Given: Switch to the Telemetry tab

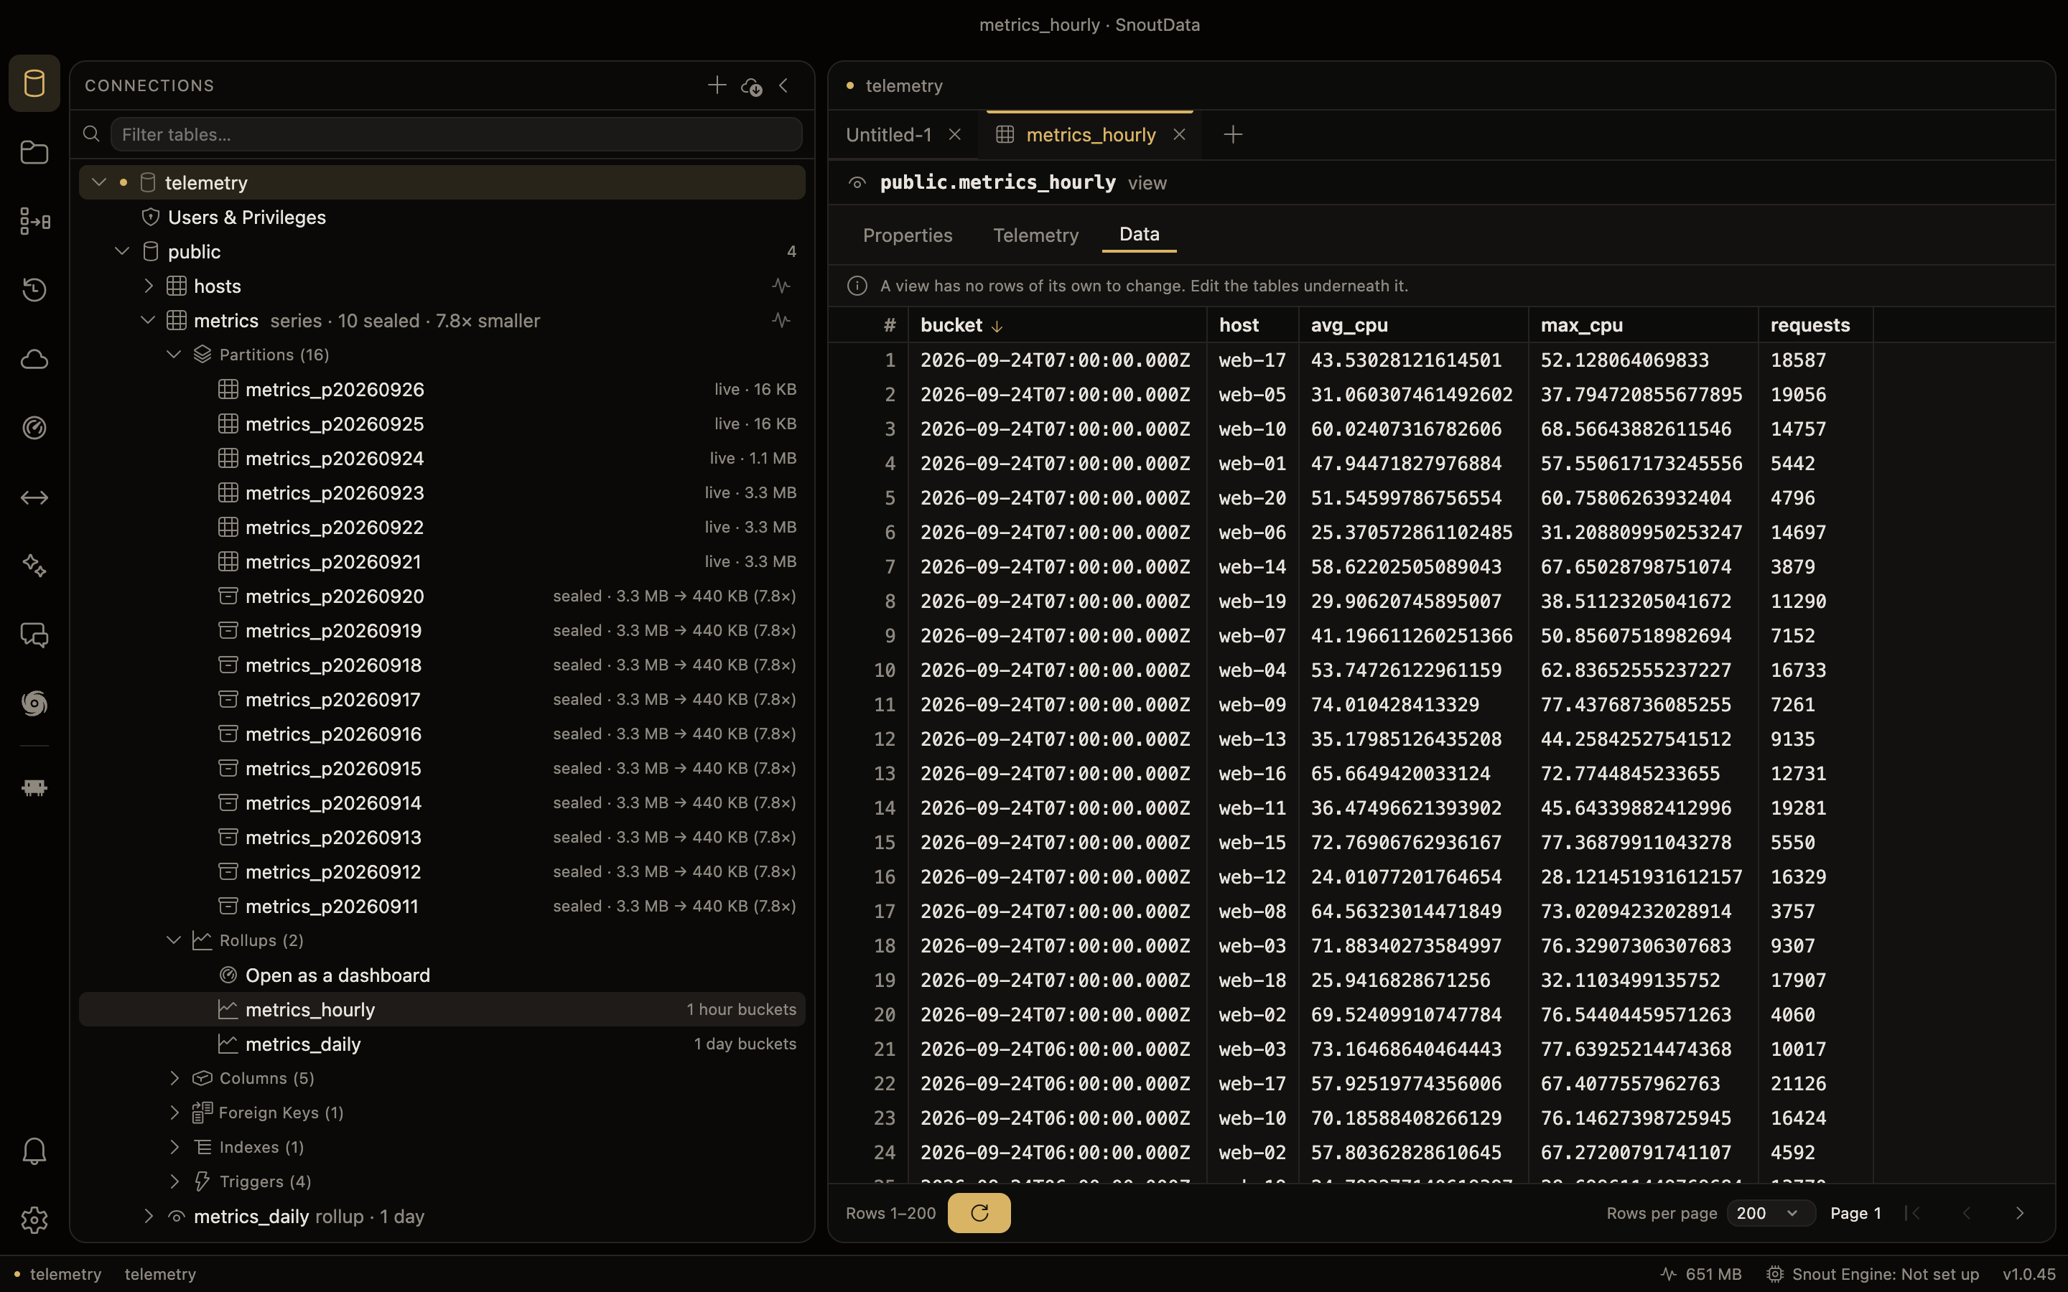Looking at the screenshot, I should click(1035, 235).
